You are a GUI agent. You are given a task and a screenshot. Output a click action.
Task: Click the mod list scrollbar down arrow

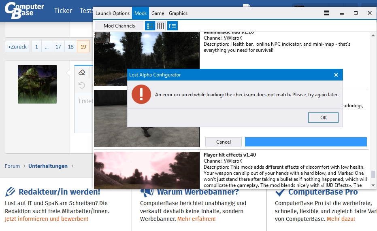point(373,185)
